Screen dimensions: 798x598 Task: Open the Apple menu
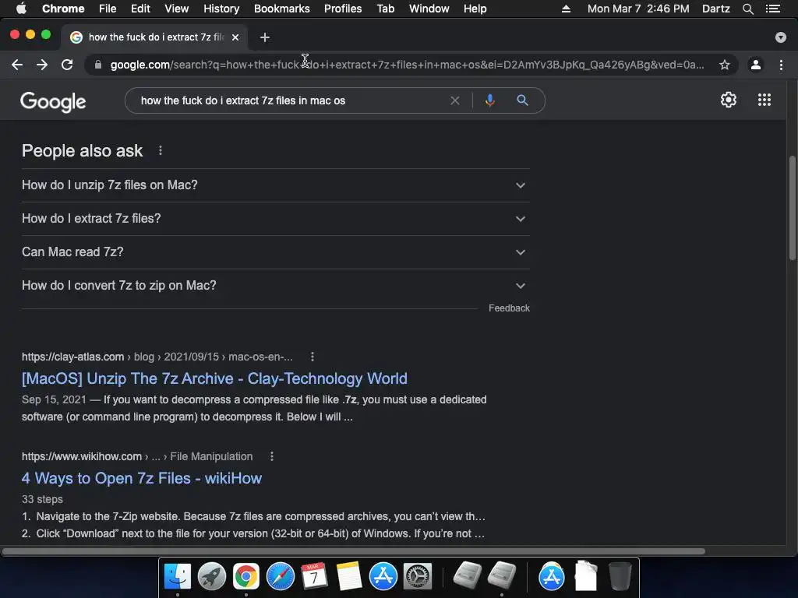21,9
